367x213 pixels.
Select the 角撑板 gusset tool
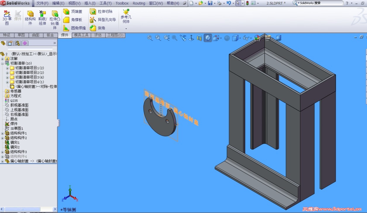click(x=73, y=20)
